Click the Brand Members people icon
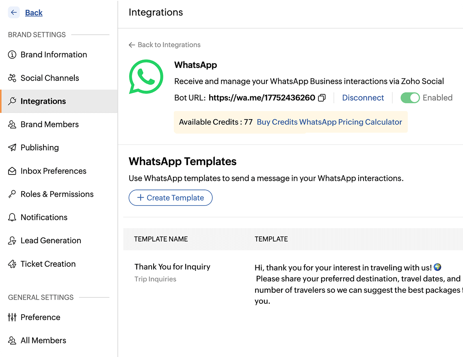 tap(12, 124)
